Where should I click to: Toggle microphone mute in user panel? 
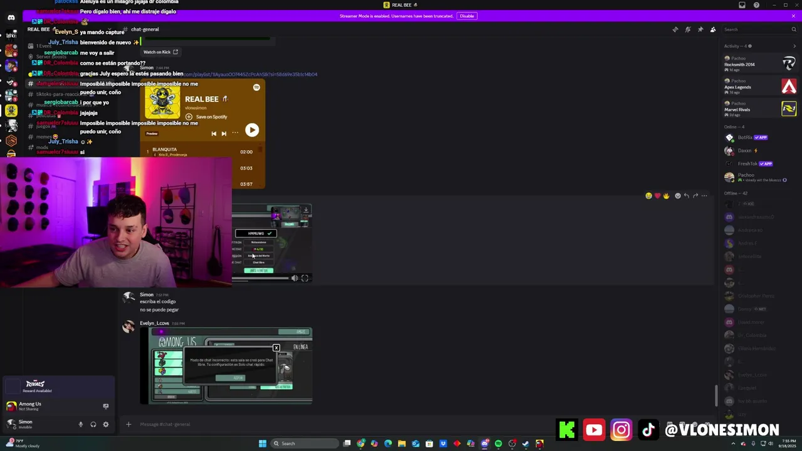click(x=80, y=424)
